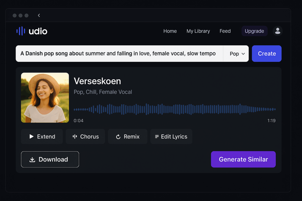
Task: Open the Pop genre dropdown
Action: point(235,54)
